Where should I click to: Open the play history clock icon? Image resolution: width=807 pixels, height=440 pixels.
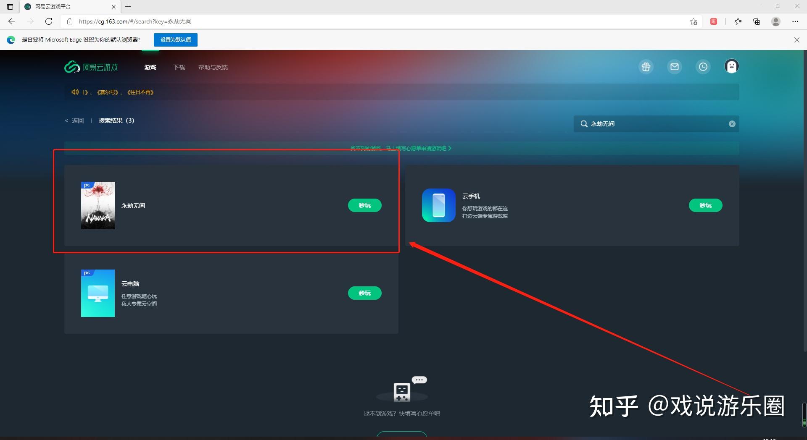(x=703, y=67)
